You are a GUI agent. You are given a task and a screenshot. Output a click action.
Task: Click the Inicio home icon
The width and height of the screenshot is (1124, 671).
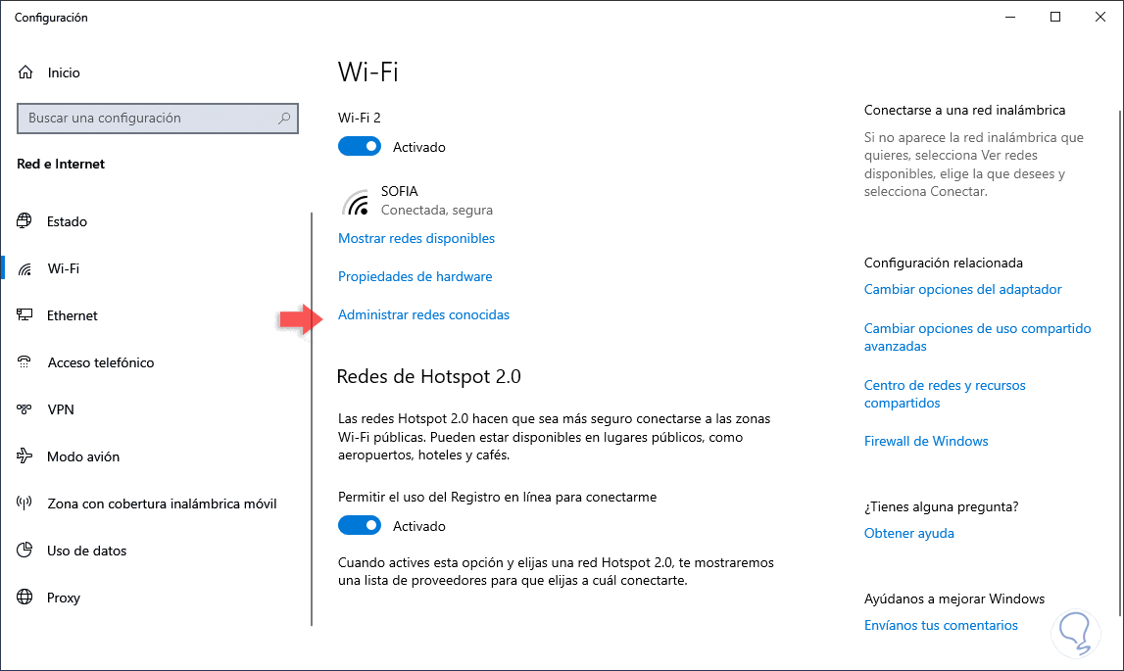point(24,72)
